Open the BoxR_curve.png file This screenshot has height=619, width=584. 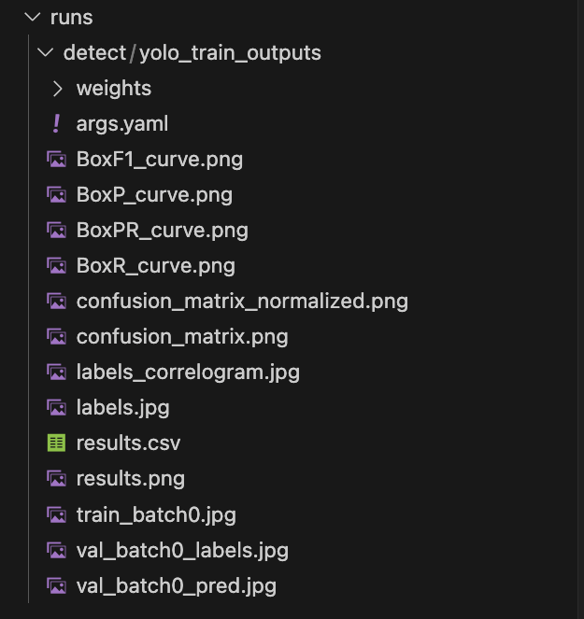(155, 266)
